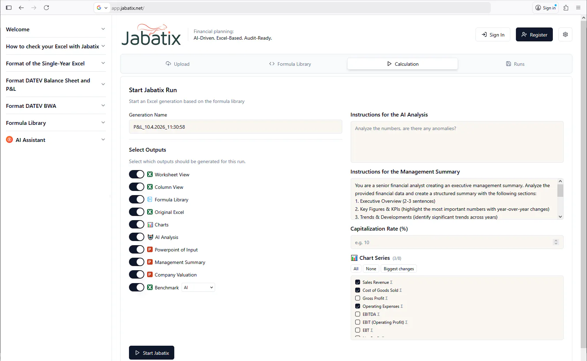Check the Gross Profit chart series

(x=358, y=298)
